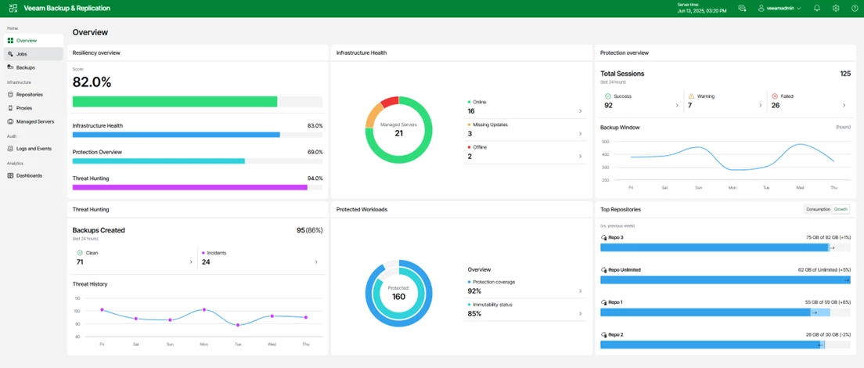Click the '82.0%' resiliency score
Image resolution: width=864 pixels, height=368 pixels.
[x=92, y=82]
